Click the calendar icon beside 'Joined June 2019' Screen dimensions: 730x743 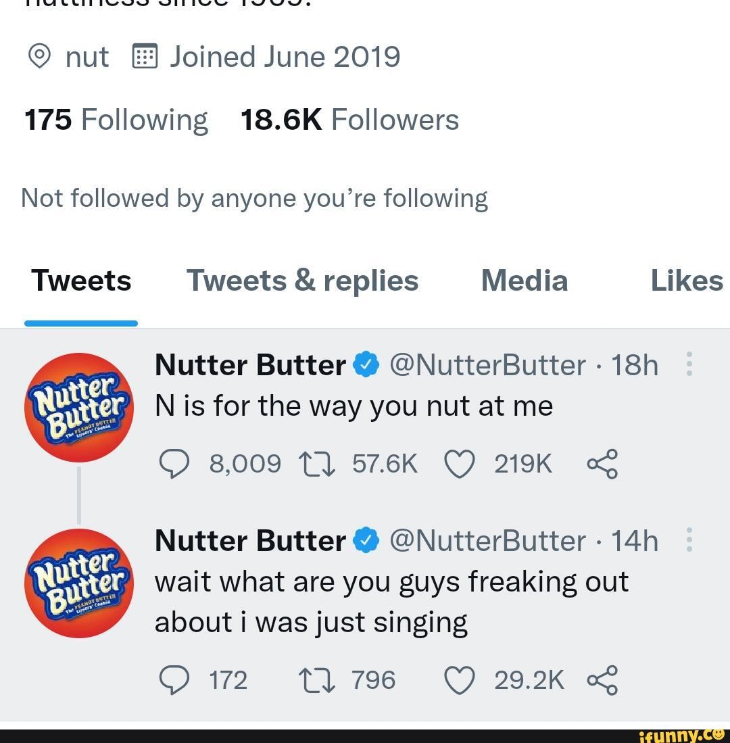pyautogui.click(x=145, y=56)
